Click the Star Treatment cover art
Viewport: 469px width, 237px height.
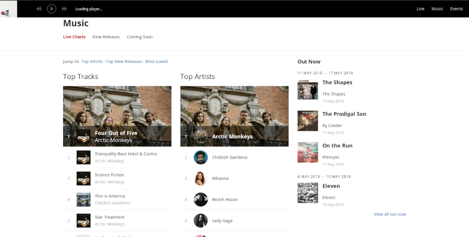[x=84, y=220]
